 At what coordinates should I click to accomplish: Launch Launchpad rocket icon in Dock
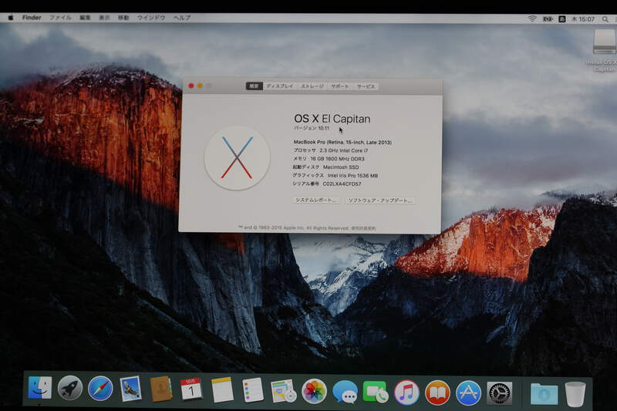pyautogui.click(x=70, y=389)
